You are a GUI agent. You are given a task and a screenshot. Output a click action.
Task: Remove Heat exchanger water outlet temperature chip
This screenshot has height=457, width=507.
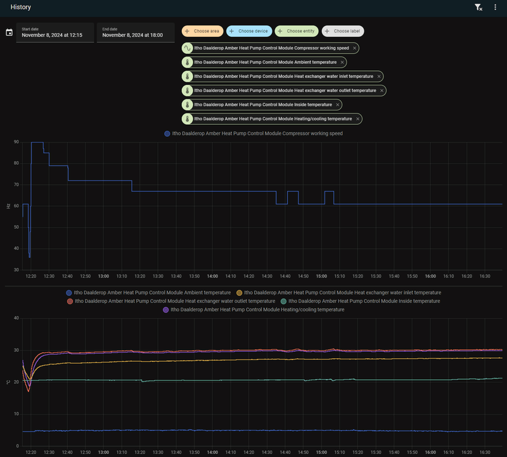[382, 90]
